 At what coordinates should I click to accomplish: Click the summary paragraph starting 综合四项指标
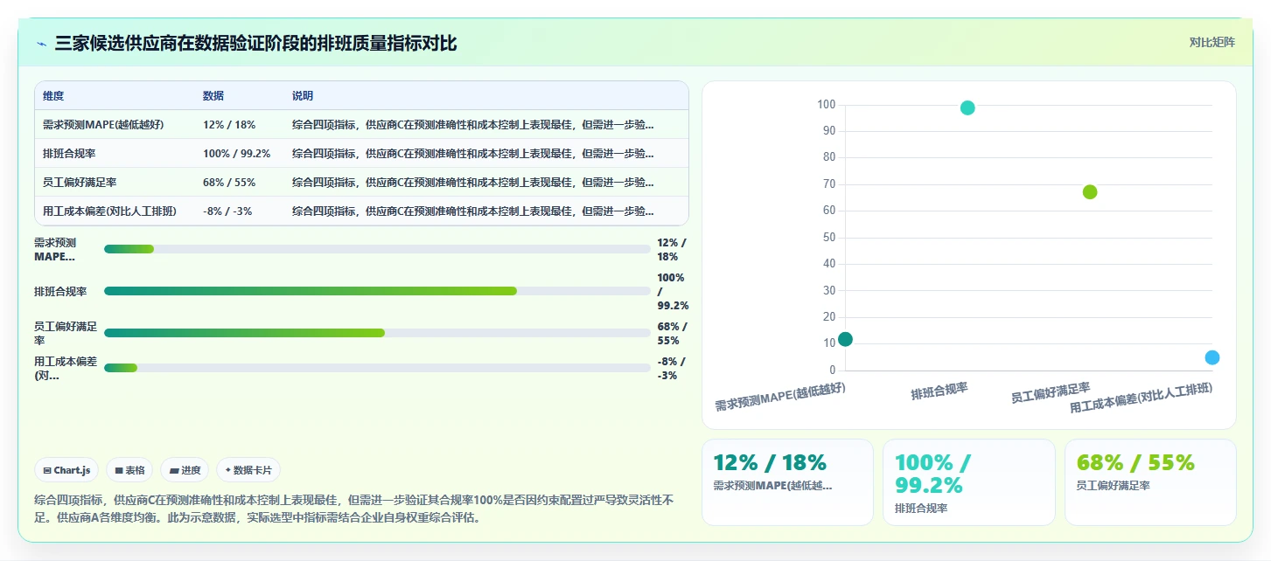pos(353,509)
